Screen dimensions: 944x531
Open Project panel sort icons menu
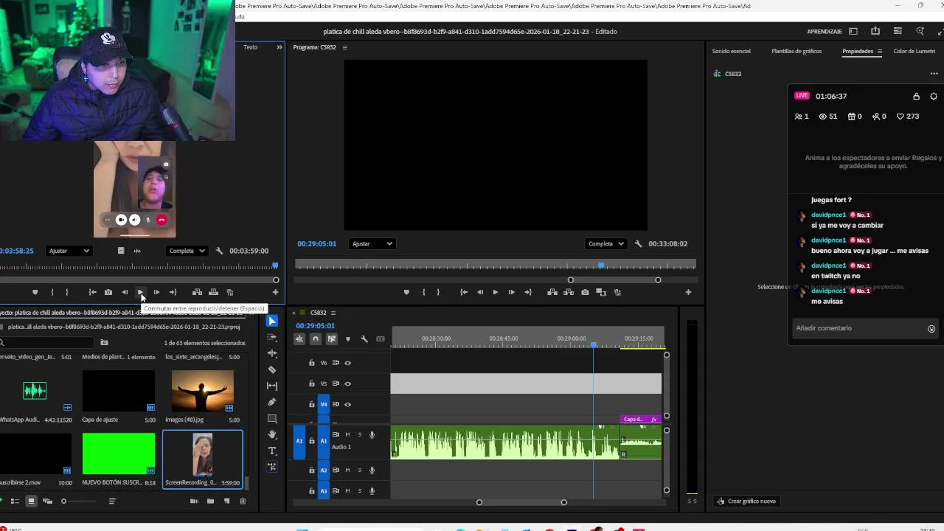112,501
